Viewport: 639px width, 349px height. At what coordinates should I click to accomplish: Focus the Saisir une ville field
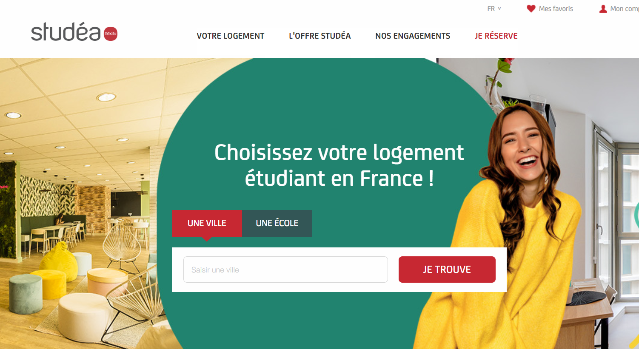[285, 270]
